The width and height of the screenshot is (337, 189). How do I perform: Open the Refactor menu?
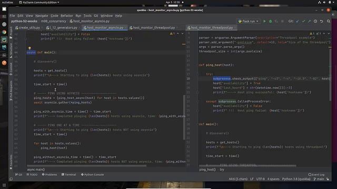pyautogui.click(x=67, y=16)
